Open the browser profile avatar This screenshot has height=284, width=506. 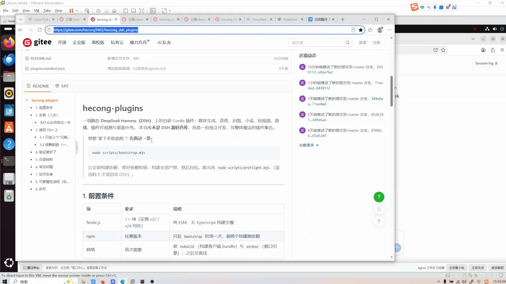click(380, 30)
